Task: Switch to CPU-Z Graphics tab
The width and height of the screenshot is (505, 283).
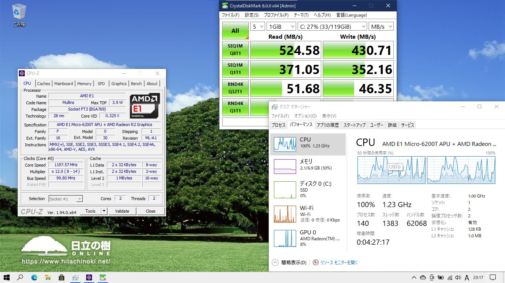Action: 119,84
